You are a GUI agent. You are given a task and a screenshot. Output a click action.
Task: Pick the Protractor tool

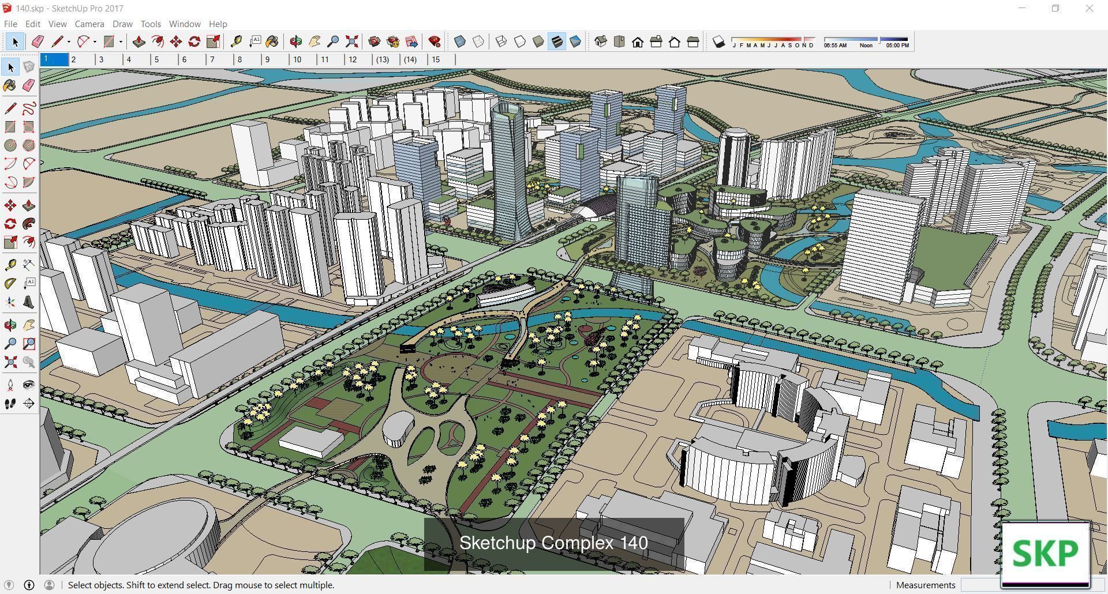[10, 284]
